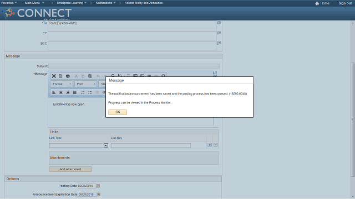Viewport: 355px width, 199px height.
Task: Open the Favorites menu
Action: click(x=9, y=3)
